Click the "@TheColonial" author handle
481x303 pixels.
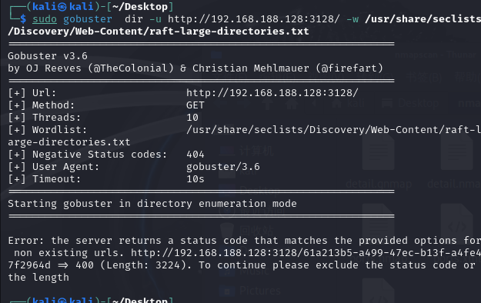[131, 68]
